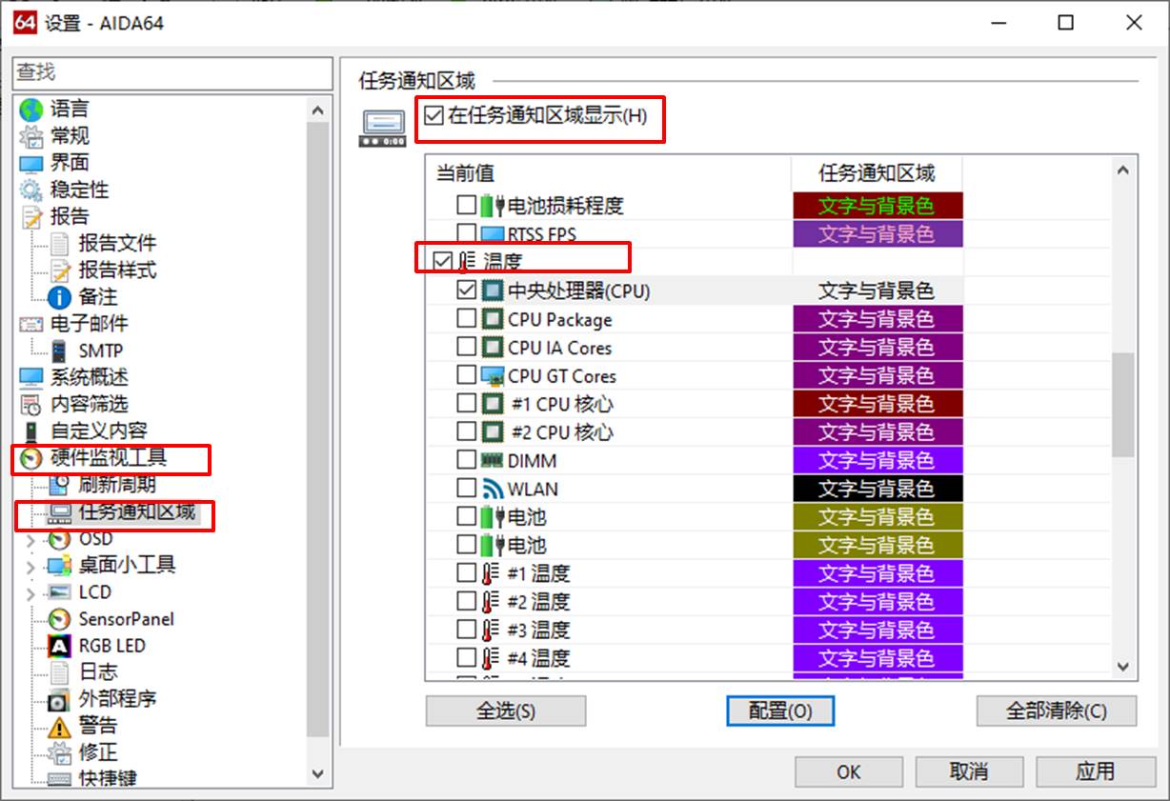Expand the OSD tree item
The height and width of the screenshot is (801, 1170).
[x=30, y=538]
